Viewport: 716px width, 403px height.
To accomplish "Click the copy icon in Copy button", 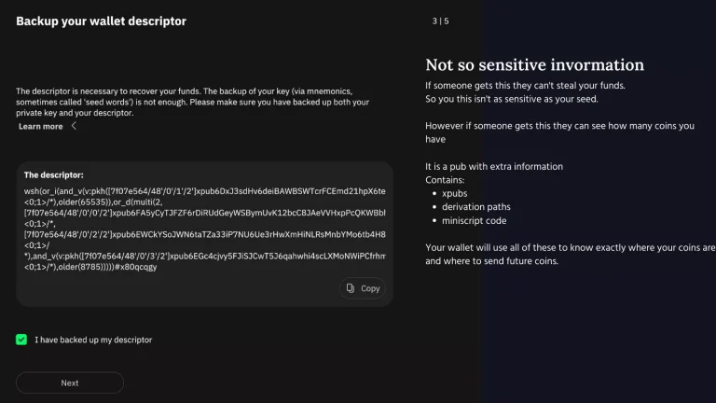I will (x=351, y=288).
